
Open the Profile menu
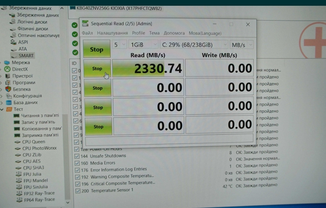pyautogui.click(x=138, y=33)
